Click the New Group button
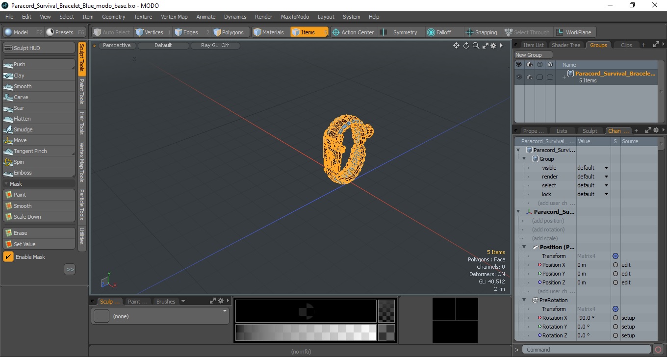Screen dimensions: 667x357 [x=533, y=55]
